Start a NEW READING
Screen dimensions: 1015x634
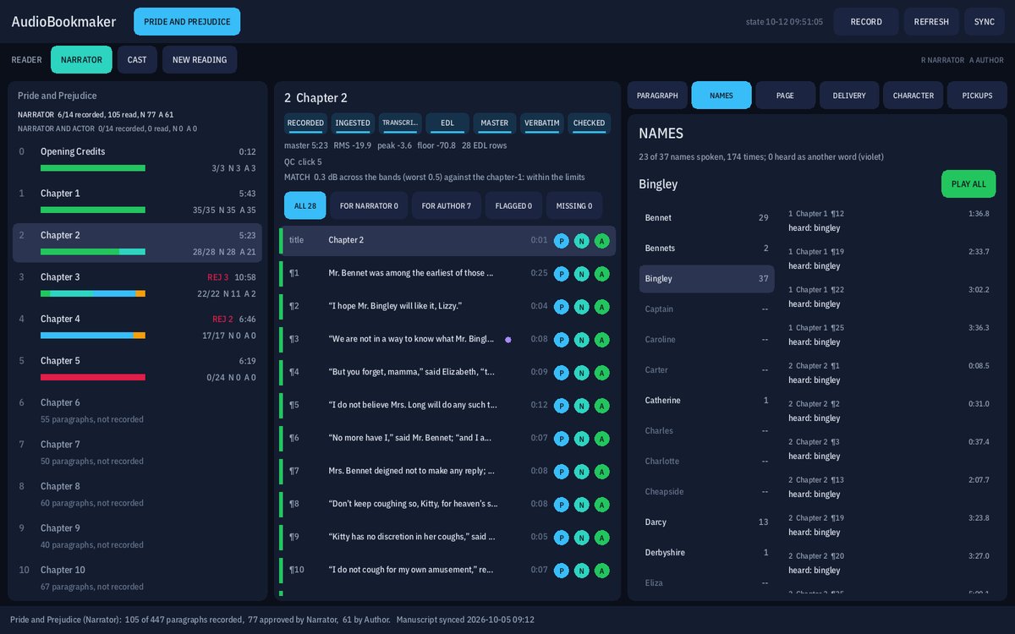[200, 60]
